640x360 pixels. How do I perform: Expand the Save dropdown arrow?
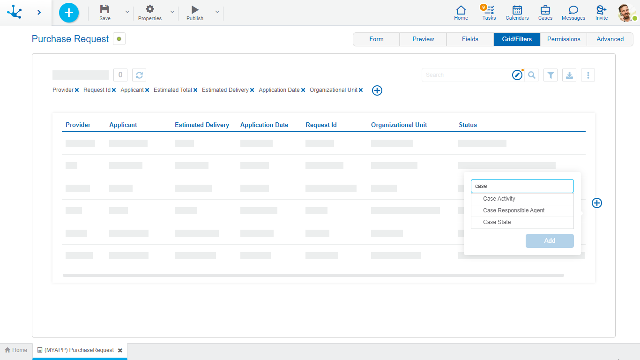(x=127, y=12)
